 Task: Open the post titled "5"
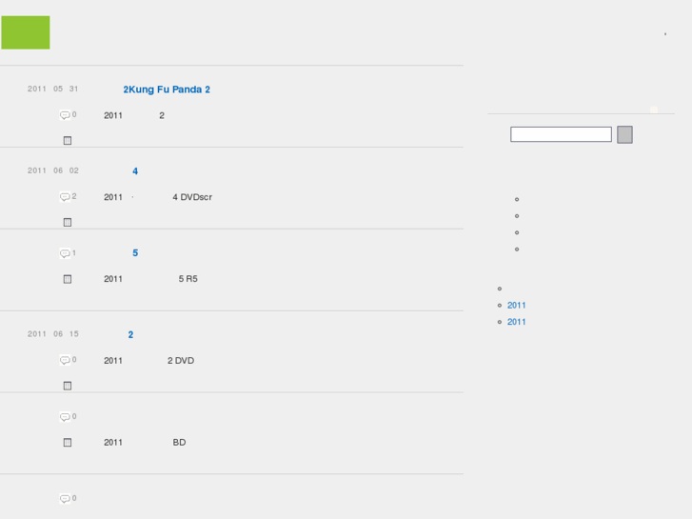point(135,253)
